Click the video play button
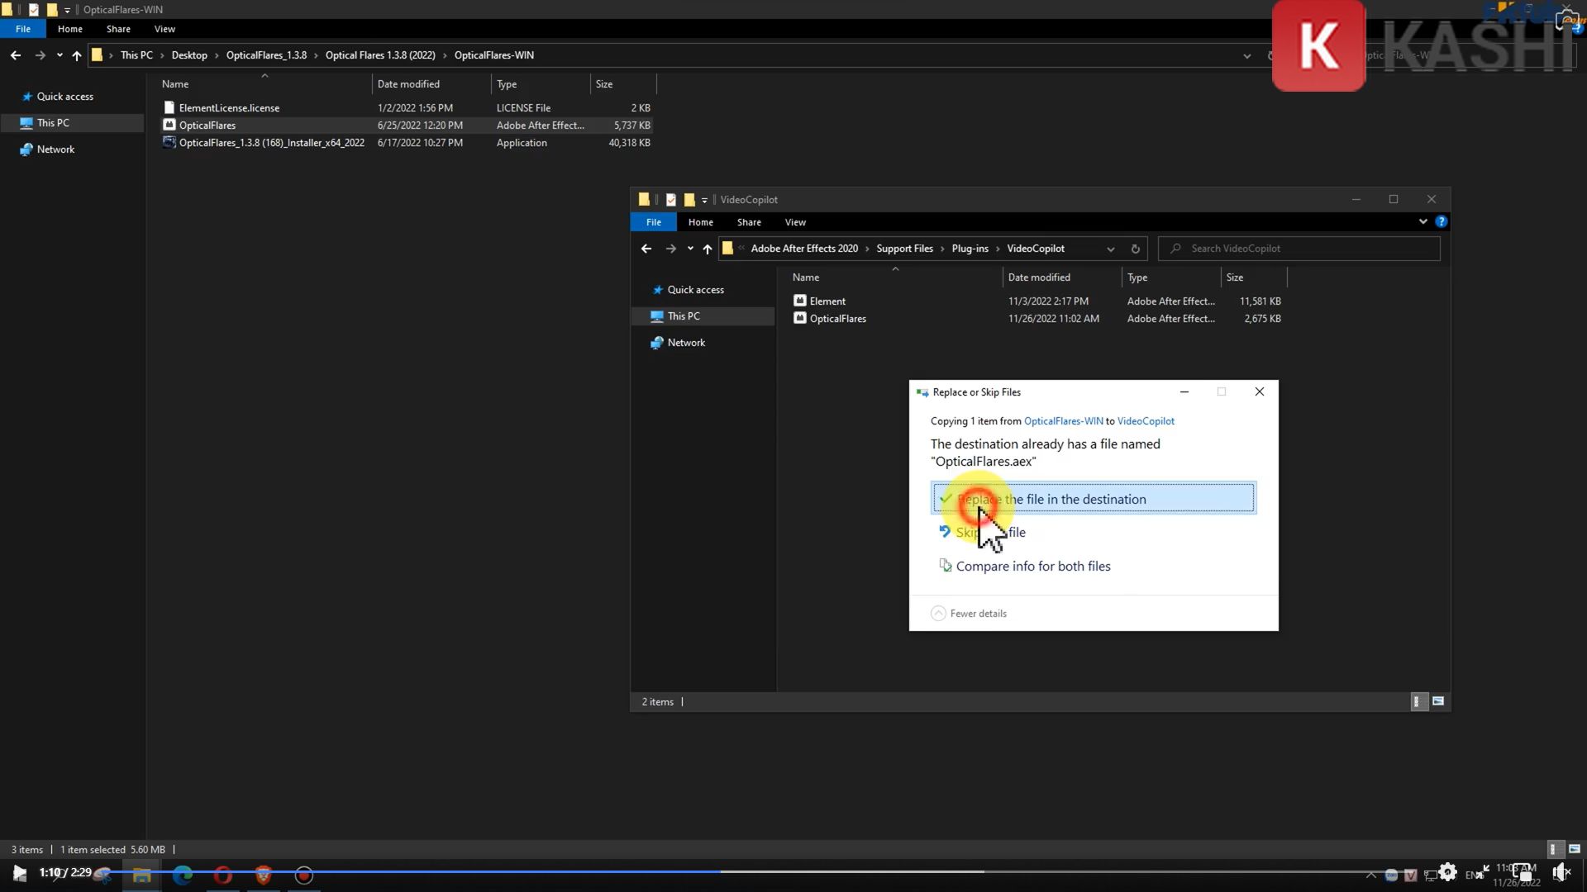Viewport: 1587px width, 892px height. (19, 872)
